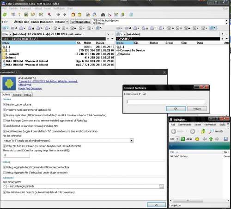The image size is (231, 209).
Task: Click OK in the Connect To Device dialog
Action: click(x=176, y=109)
